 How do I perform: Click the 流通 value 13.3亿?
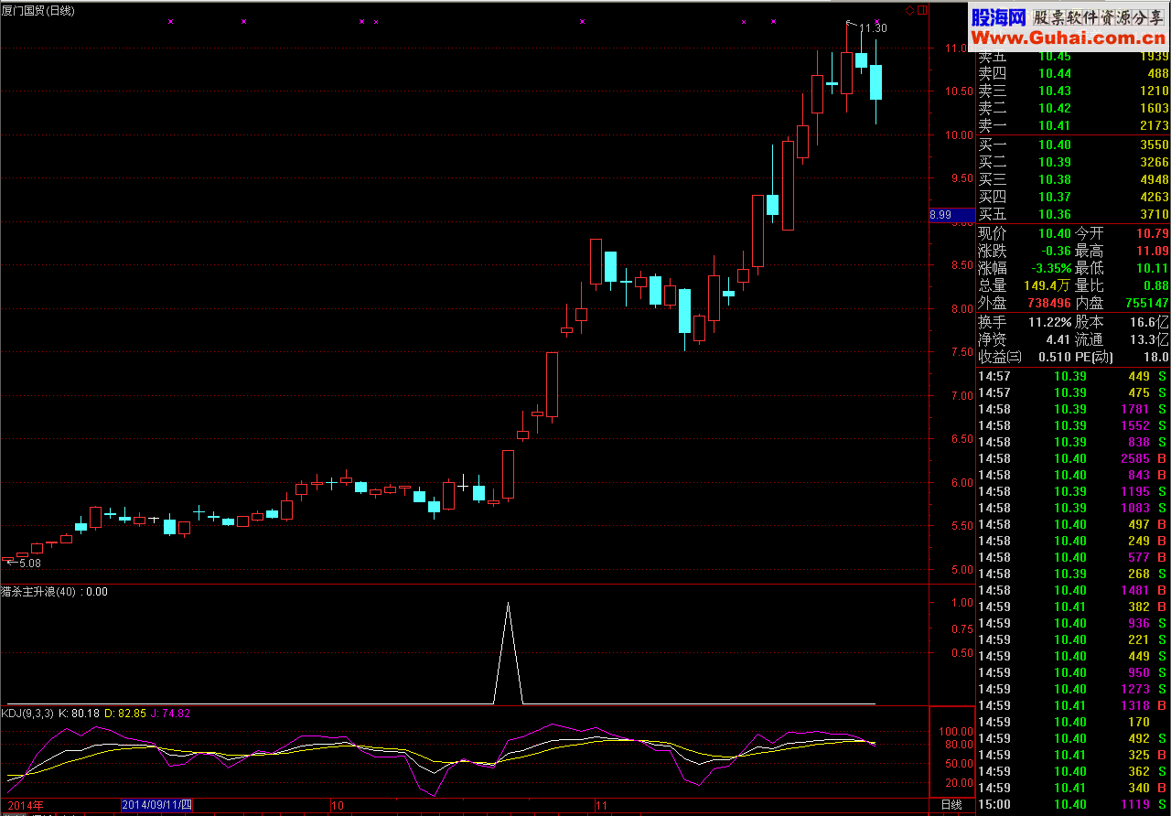pos(1150,339)
